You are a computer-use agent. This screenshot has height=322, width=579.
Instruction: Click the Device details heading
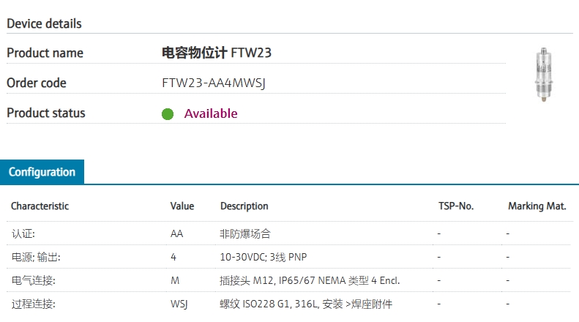(x=45, y=23)
